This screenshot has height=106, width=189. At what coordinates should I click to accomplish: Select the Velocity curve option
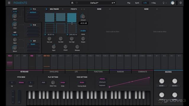click(102, 79)
